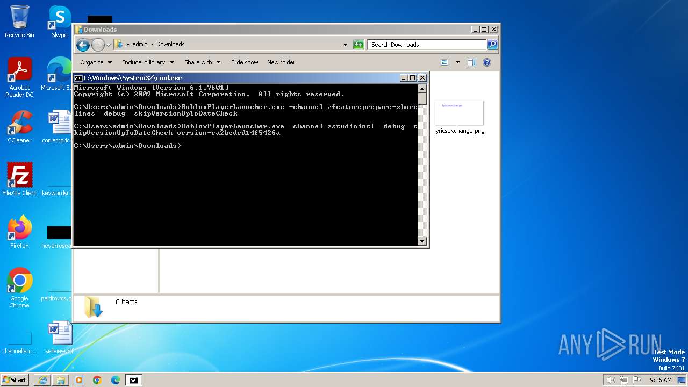Click the network tray icon

[x=624, y=380]
